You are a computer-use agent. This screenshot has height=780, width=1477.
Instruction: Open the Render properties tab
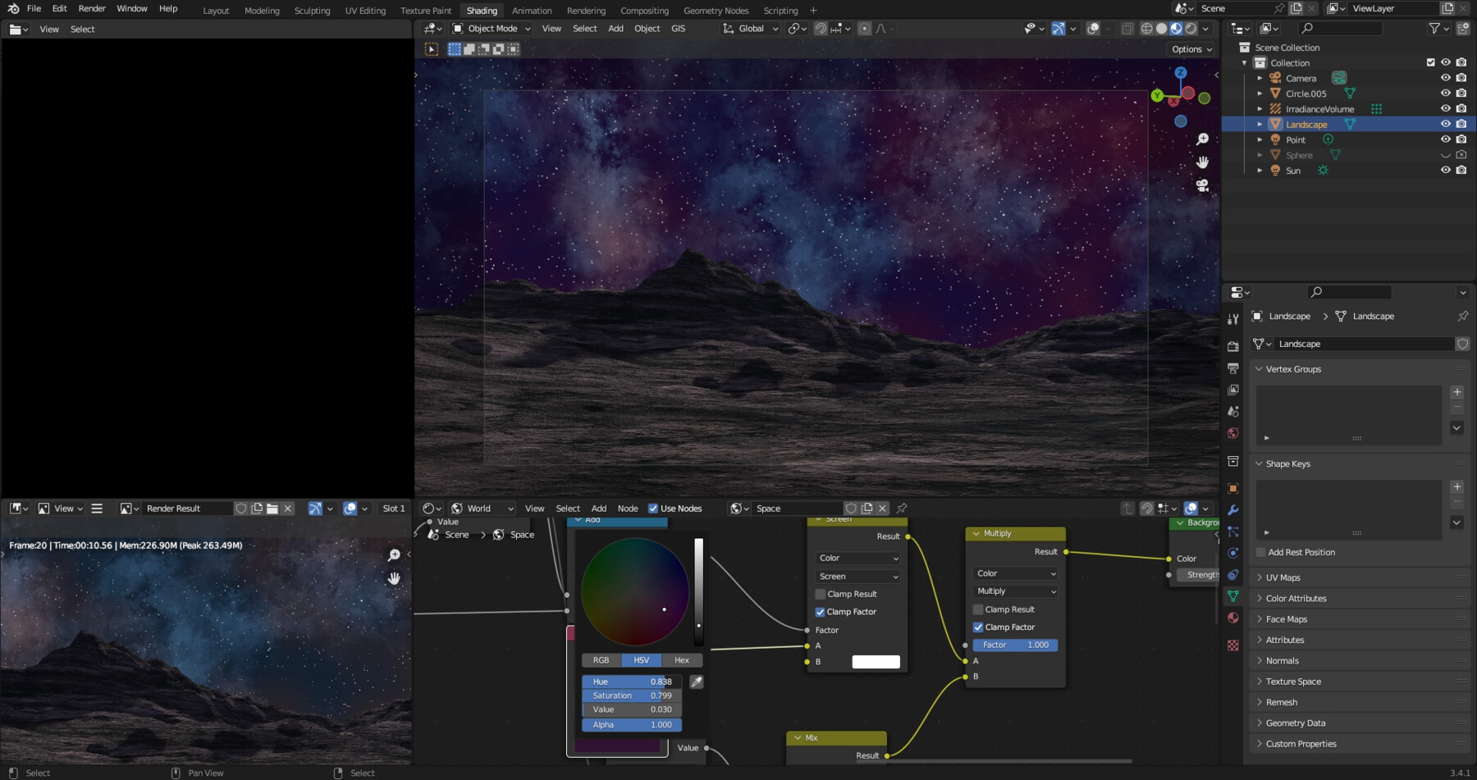click(x=1232, y=346)
